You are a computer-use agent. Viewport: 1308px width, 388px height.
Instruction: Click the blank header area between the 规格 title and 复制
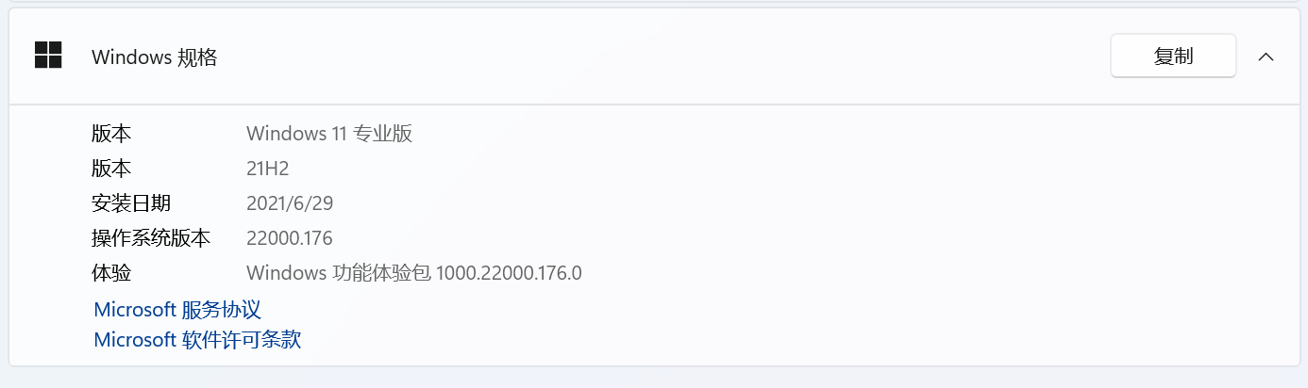tap(661, 57)
